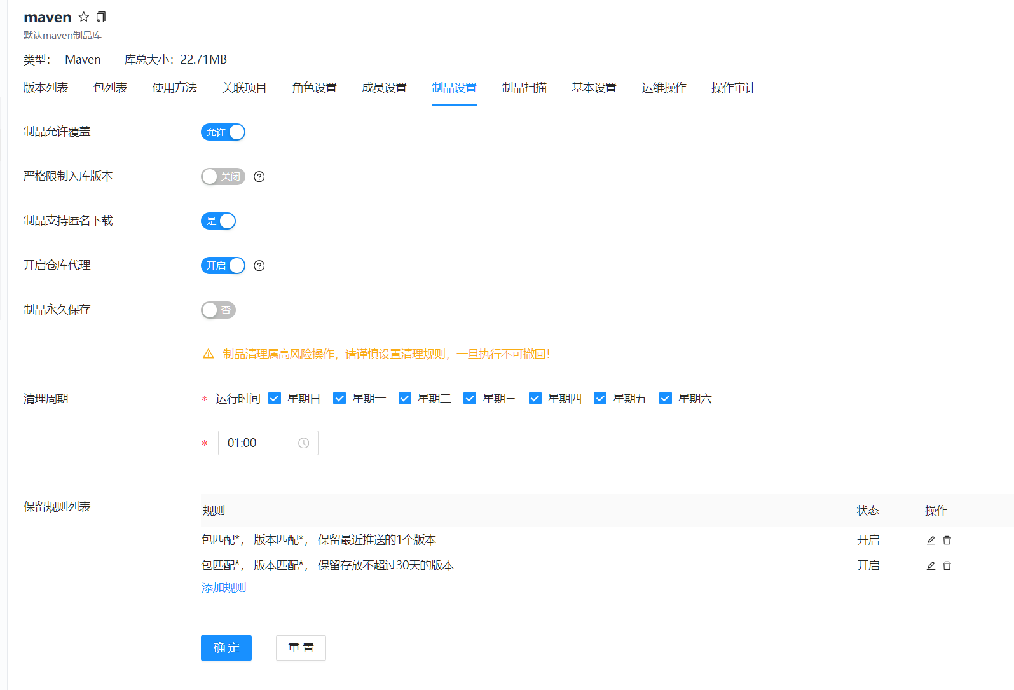Open the clock picker in time field
The height and width of the screenshot is (690, 1014).
[304, 443]
